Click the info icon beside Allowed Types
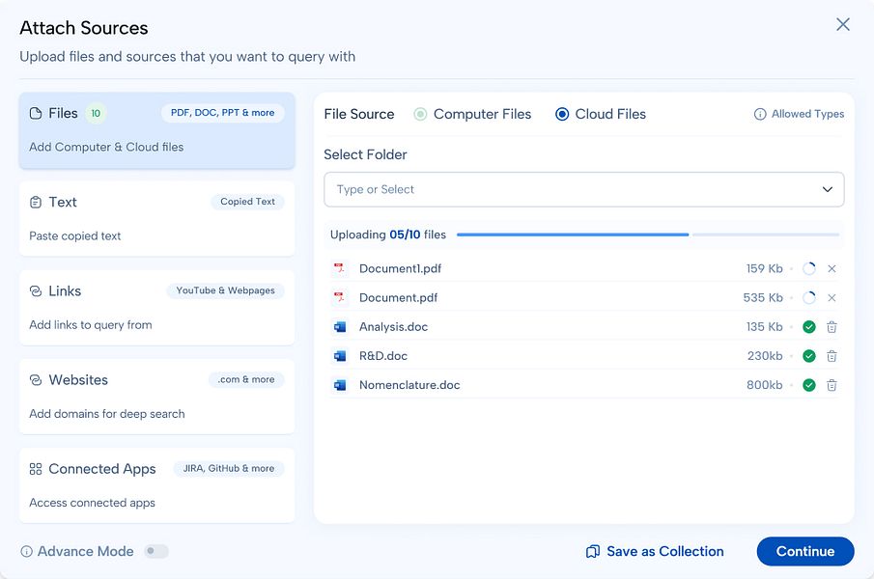The image size is (874, 579). 760,114
